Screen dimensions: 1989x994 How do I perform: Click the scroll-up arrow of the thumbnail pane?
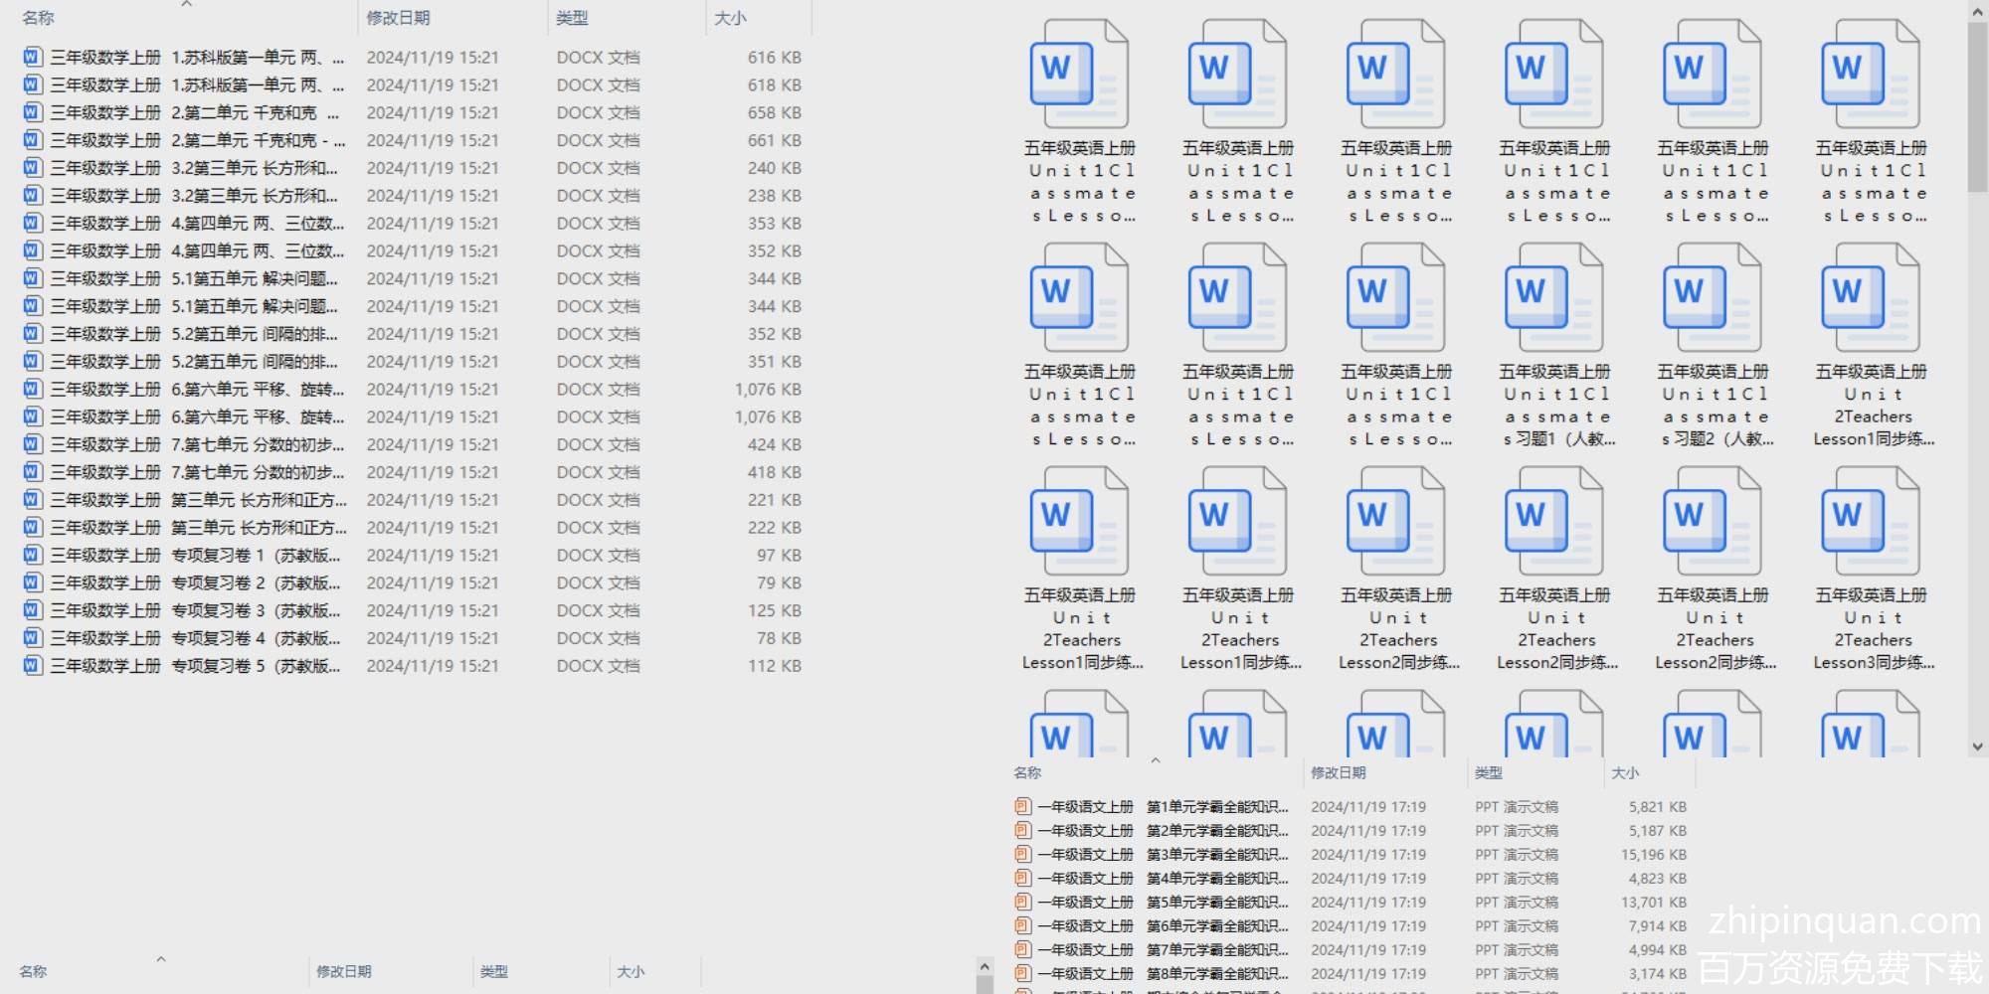(1977, 12)
